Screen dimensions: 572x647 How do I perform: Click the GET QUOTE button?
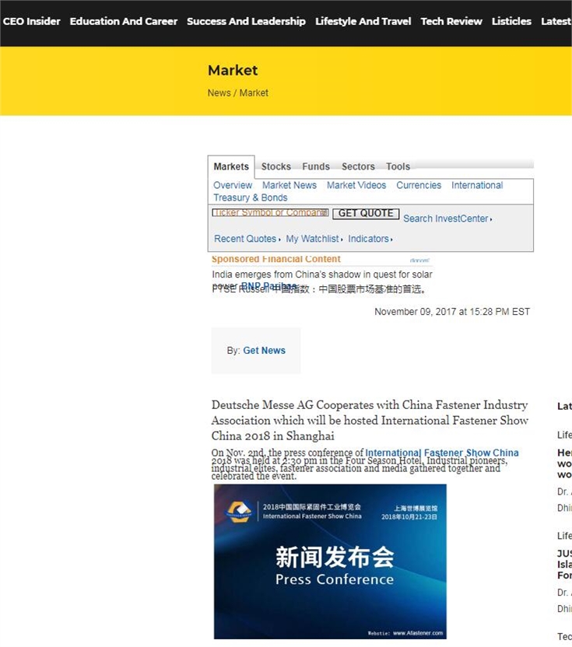(x=366, y=213)
